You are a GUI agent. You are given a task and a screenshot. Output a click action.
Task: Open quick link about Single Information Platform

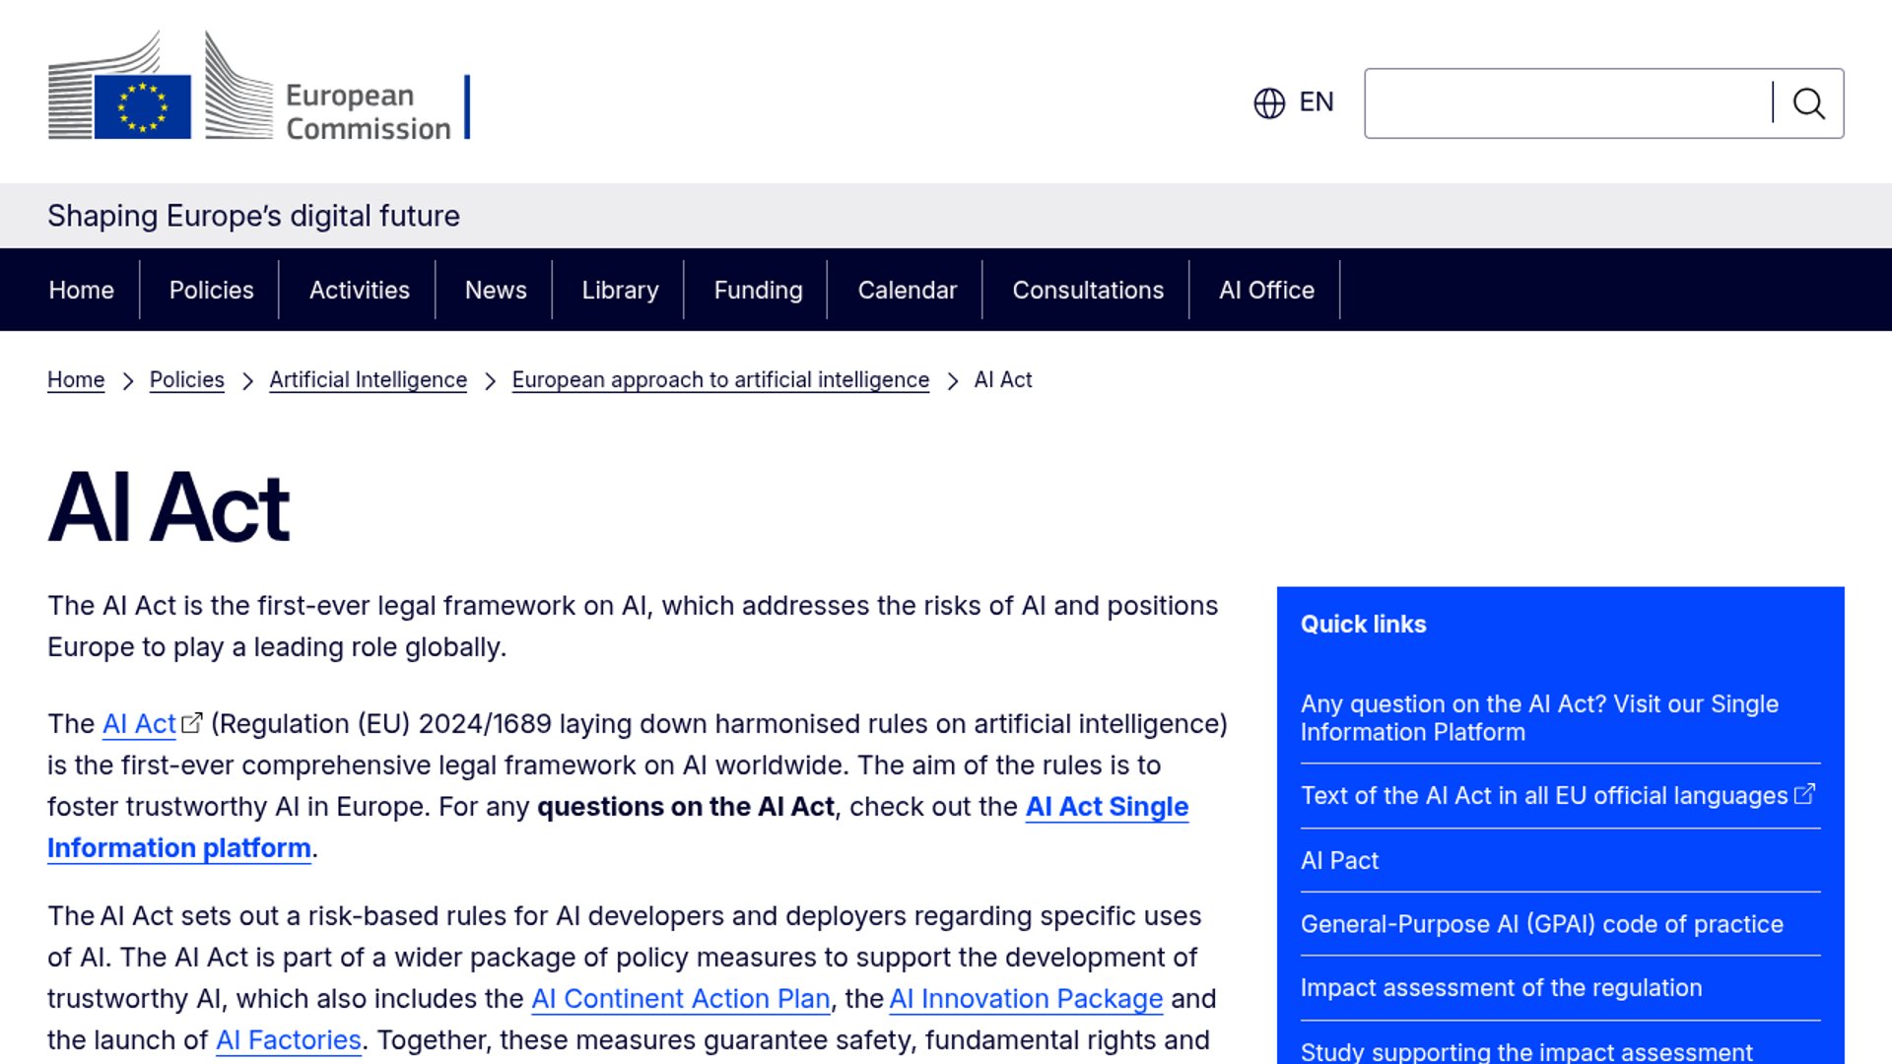(1539, 718)
